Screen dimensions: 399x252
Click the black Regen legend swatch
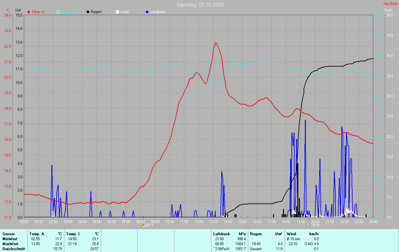click(x=88, y=12)
